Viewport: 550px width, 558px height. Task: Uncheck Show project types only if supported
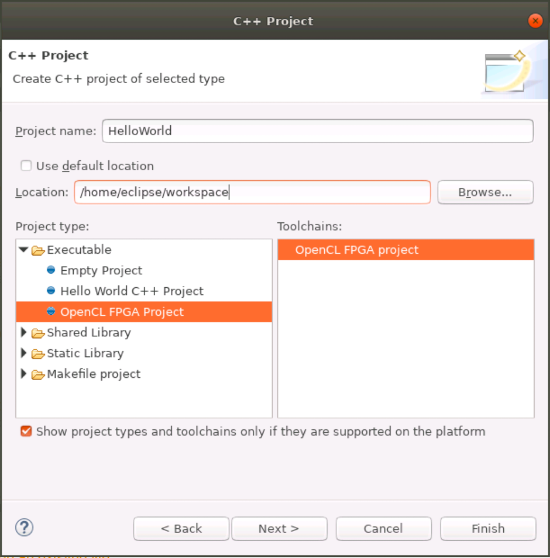26,432
